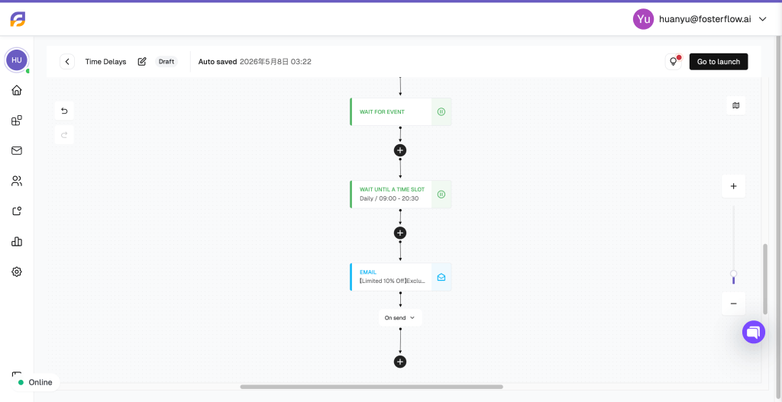782x402 pixels.
Task: Open the contacts people sidebar icon
Action: pyautogui.click(x=17, y=181)
